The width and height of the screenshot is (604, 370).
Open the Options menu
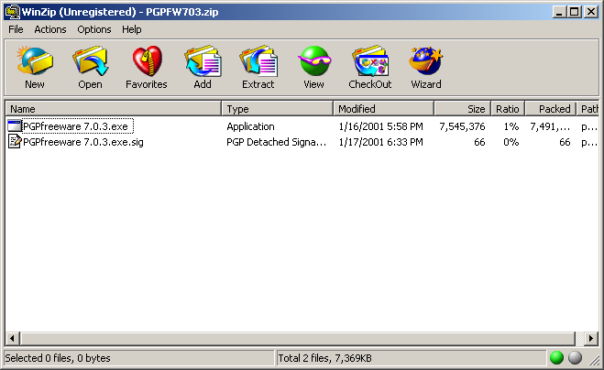[x=94, y=29]
